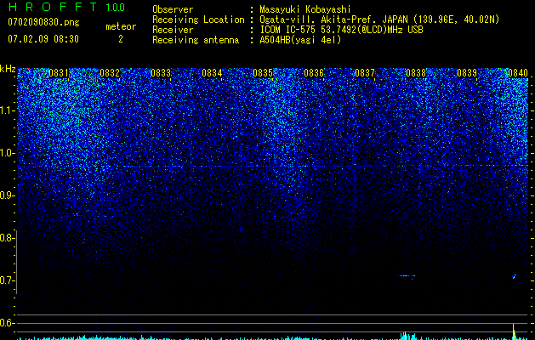Click the 0836 time marker

click(314, 73)
